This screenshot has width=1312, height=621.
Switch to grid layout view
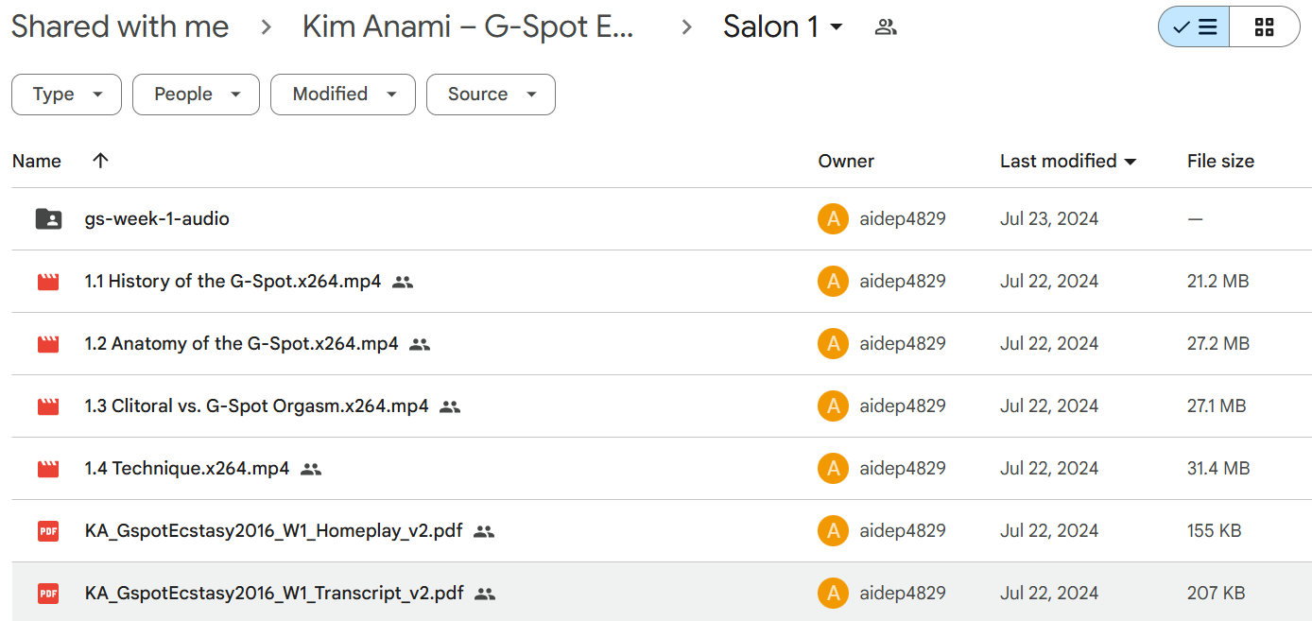(1265, 26)
